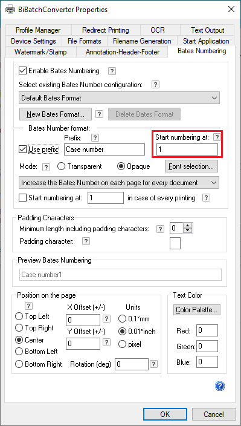Choose 0.1*mm units
This screenshot has height=426, width=241.
123,318
